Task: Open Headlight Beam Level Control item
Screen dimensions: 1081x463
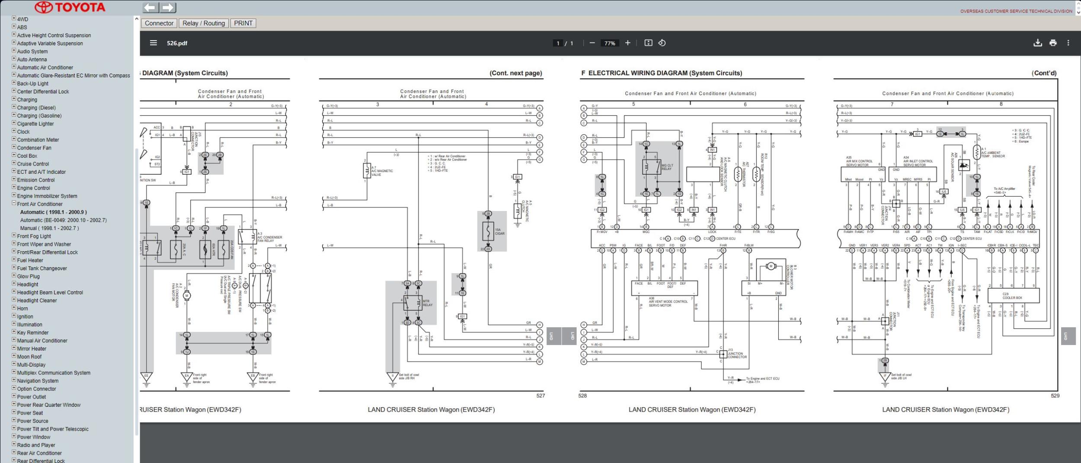Action: (x=50, y=293)
